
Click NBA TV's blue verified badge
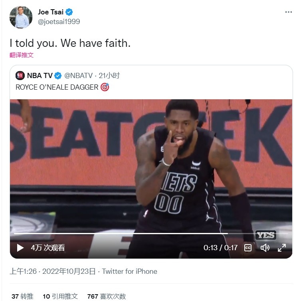[x=58, y=76]
